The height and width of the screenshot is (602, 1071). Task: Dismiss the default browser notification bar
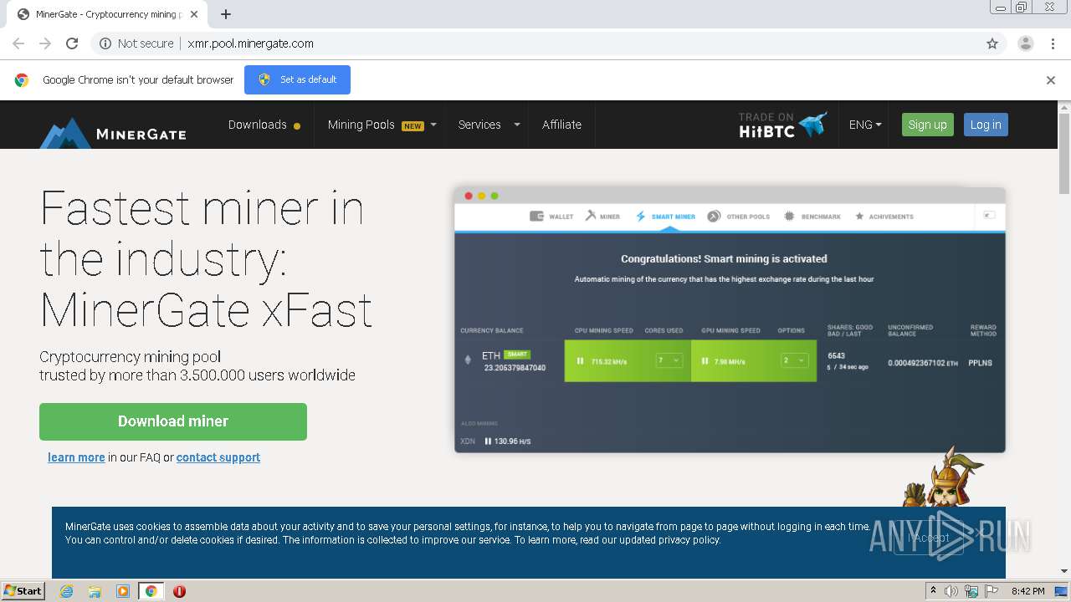tap(1051, 80)
